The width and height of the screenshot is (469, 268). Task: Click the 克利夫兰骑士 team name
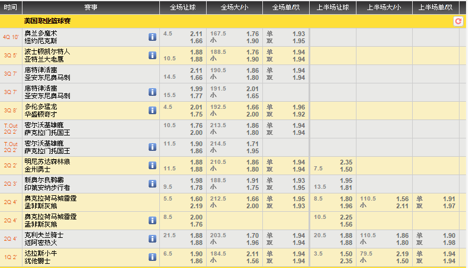click(x=44, y=235)
